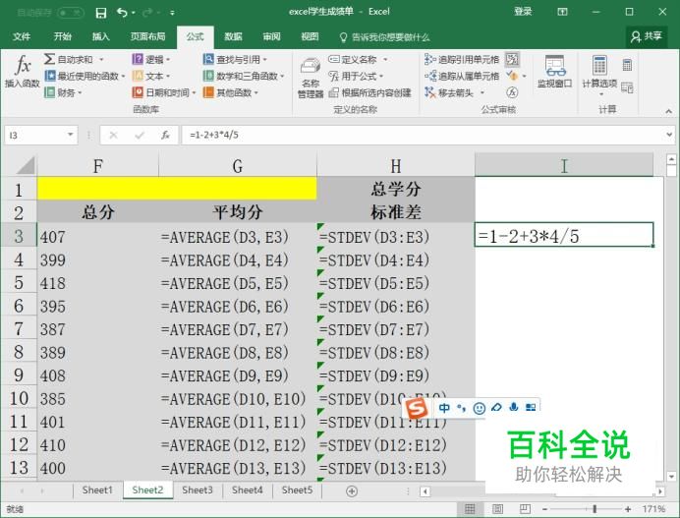Open Lookup & Reference (查找与引用) functions
Viewport: 680px width, 518px height.
tap(235, 59)
